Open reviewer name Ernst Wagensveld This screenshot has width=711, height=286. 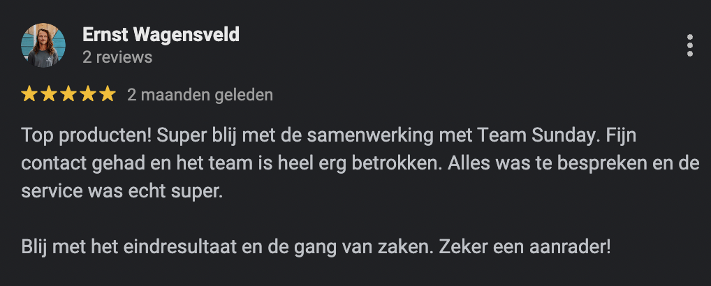[161, 34]
